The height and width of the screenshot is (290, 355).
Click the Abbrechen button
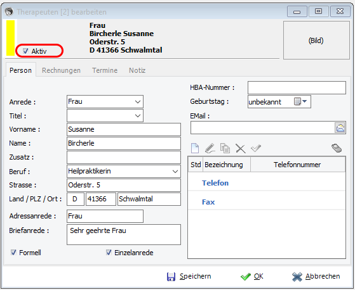tap(316, 277)
